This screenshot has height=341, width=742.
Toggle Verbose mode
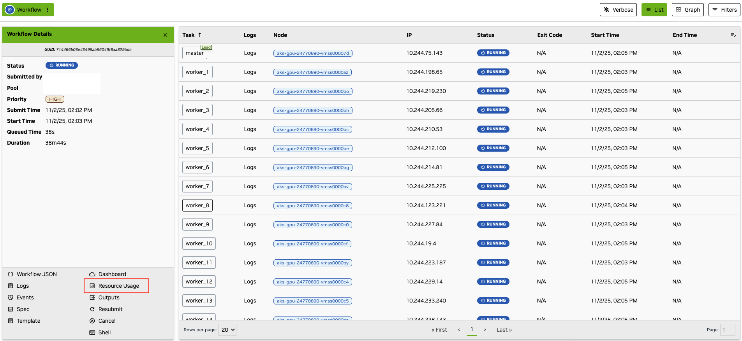(x=618, y=10)
